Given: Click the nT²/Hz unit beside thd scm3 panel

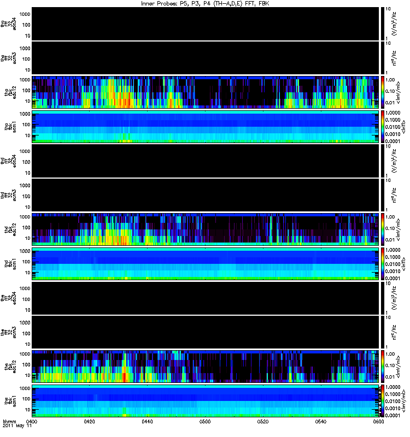Looking at the screenshot, I should tap(395, 195).
